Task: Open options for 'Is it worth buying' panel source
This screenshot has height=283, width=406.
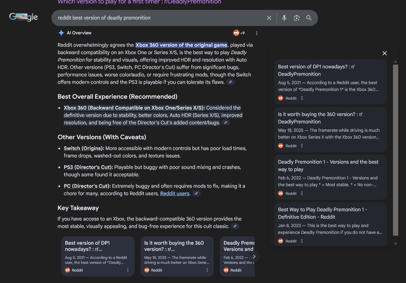Action: [x=302, y=146]
